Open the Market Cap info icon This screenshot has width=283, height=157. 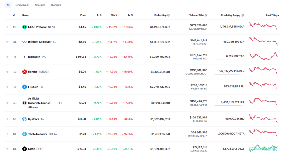[x=169, y=15]
